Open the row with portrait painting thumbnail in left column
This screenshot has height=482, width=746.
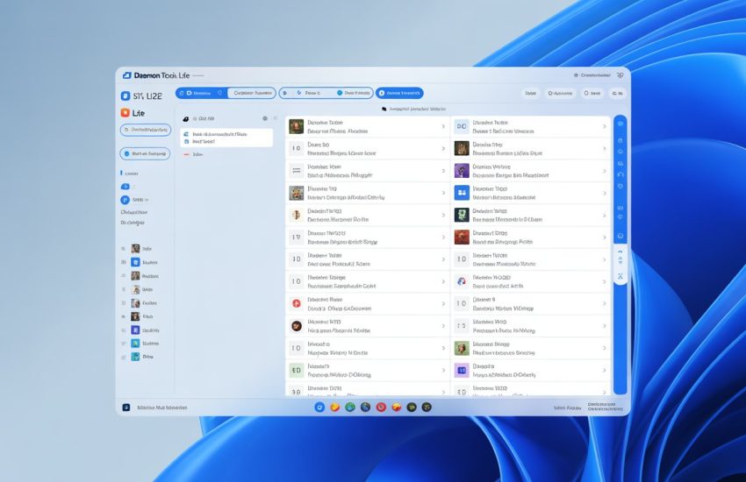coord(367,127)
